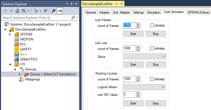This screenshot has width=211, height=110.
Task: Click the I/O node icon
Action: (17, 64)
